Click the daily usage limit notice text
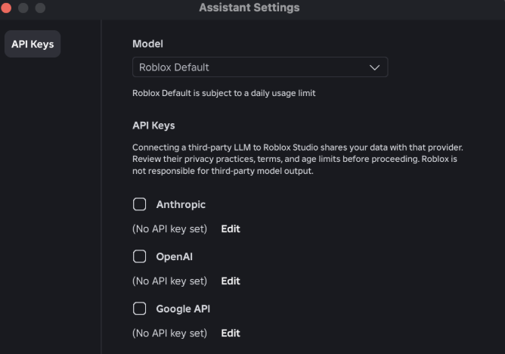 tap(224, 93)
